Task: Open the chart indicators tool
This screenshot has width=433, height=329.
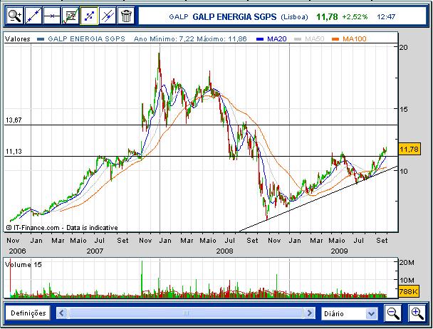Action: tap(70, 16)
